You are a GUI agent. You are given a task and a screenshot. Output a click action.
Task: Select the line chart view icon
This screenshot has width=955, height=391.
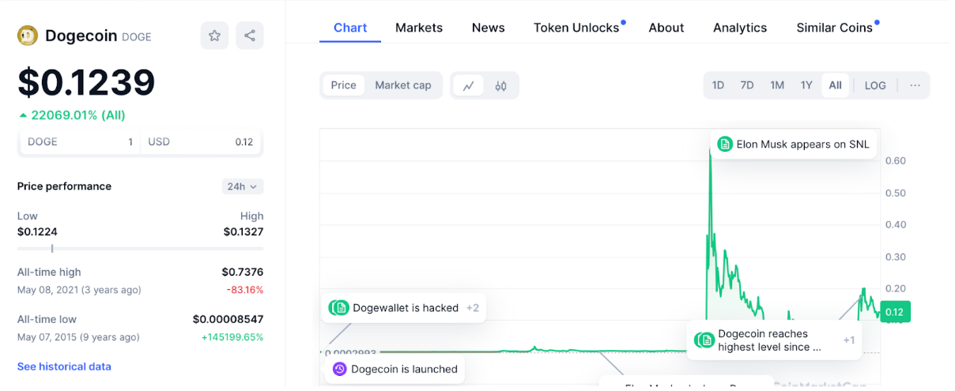tap(468, 85)
